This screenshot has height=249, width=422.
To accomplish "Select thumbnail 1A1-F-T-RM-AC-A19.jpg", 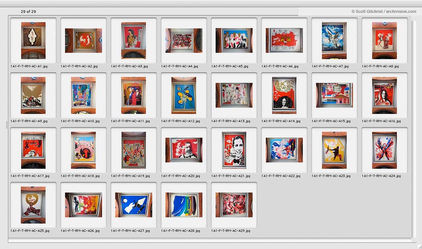I will (134, 150).
